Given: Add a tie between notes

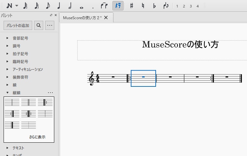Looking at the screenshot, I should 104,6.
